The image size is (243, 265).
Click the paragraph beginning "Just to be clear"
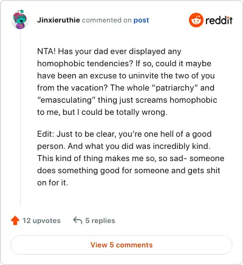[x=131, y=158]
